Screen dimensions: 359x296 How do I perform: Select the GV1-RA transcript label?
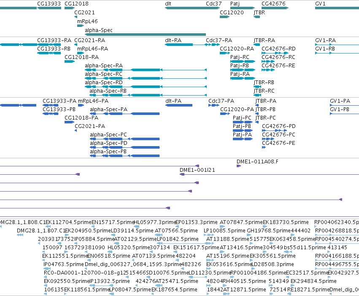click(x=325, y=40)
